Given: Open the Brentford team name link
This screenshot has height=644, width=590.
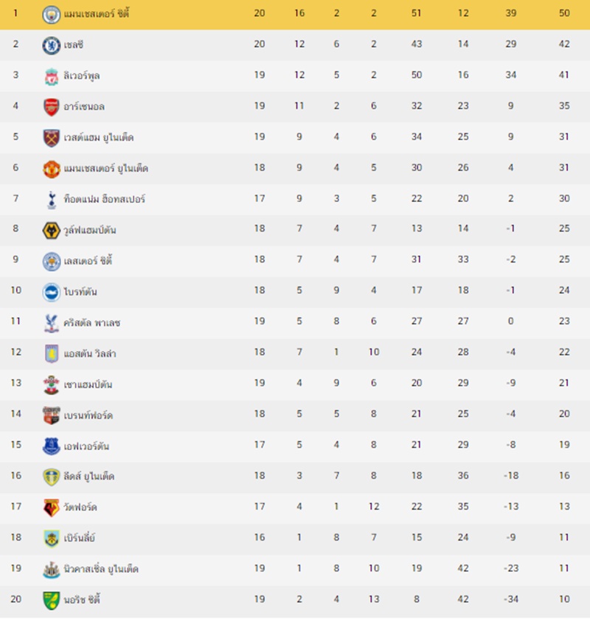Looking at the screenshot, I should [x=88, y=415].
